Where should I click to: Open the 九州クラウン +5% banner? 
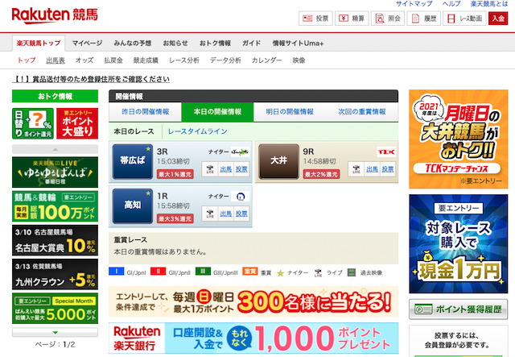point(56,275)
